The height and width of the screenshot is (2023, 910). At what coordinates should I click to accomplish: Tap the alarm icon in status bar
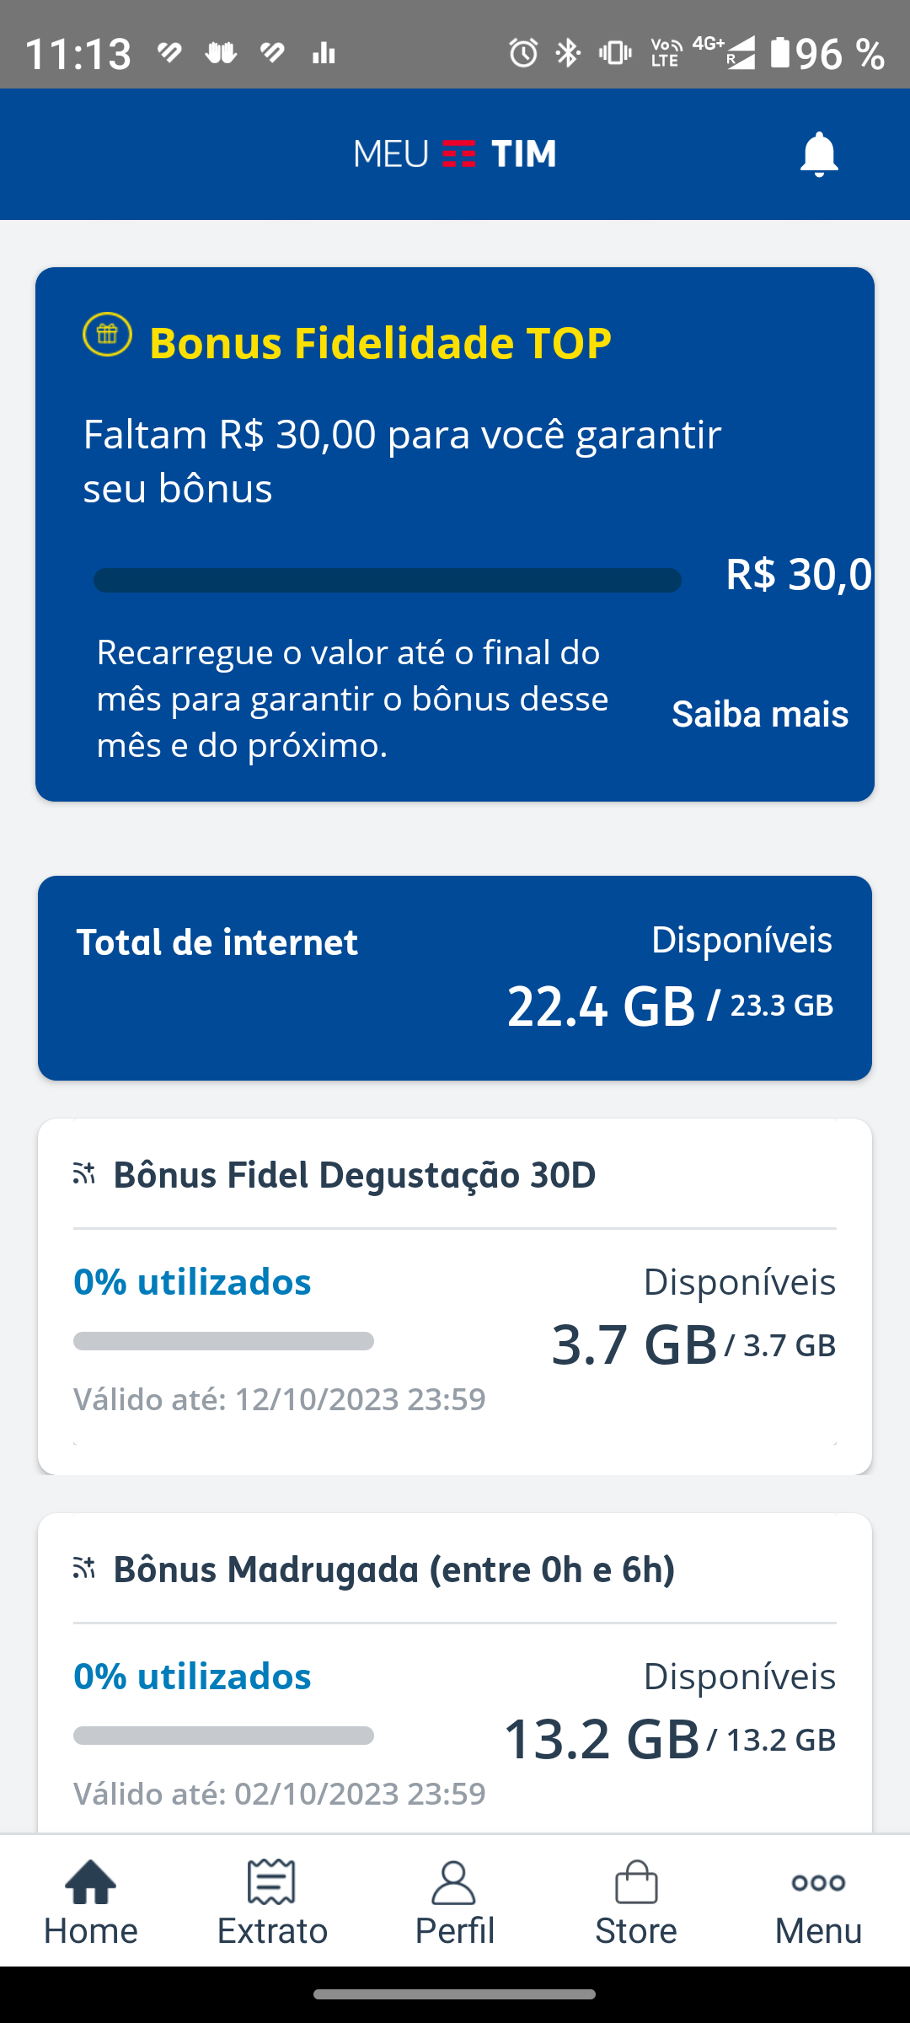(523, 53)
